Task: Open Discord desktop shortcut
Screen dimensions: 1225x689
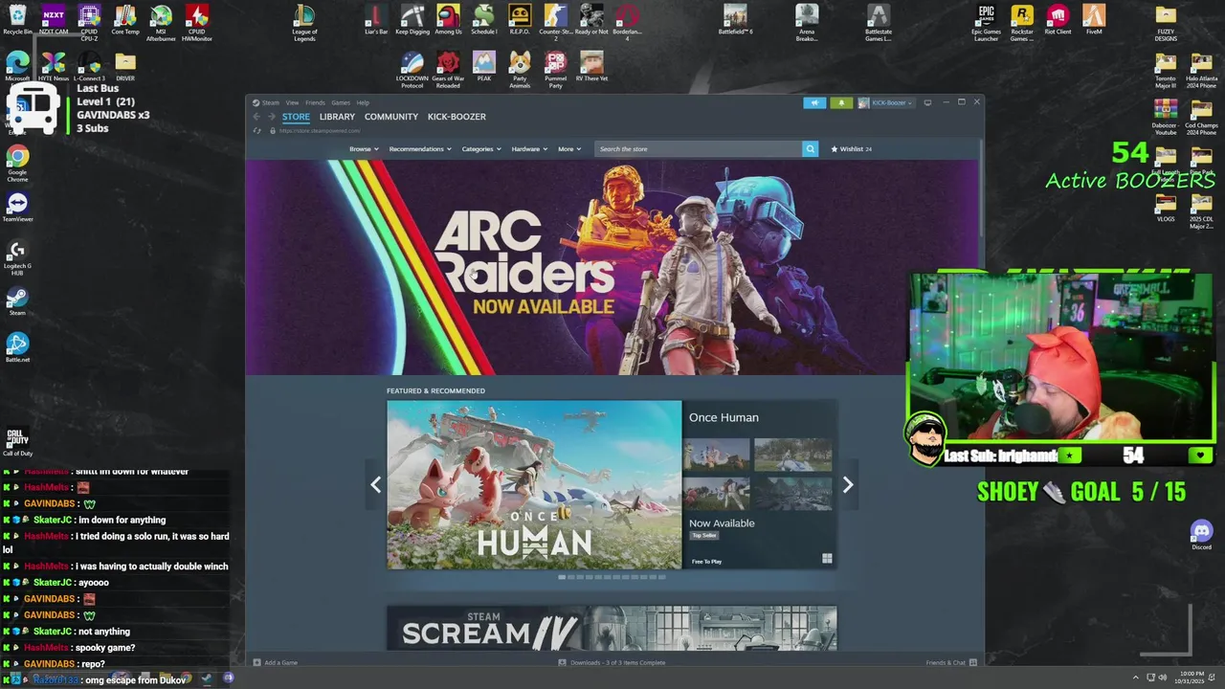Action: (1201, 535)
